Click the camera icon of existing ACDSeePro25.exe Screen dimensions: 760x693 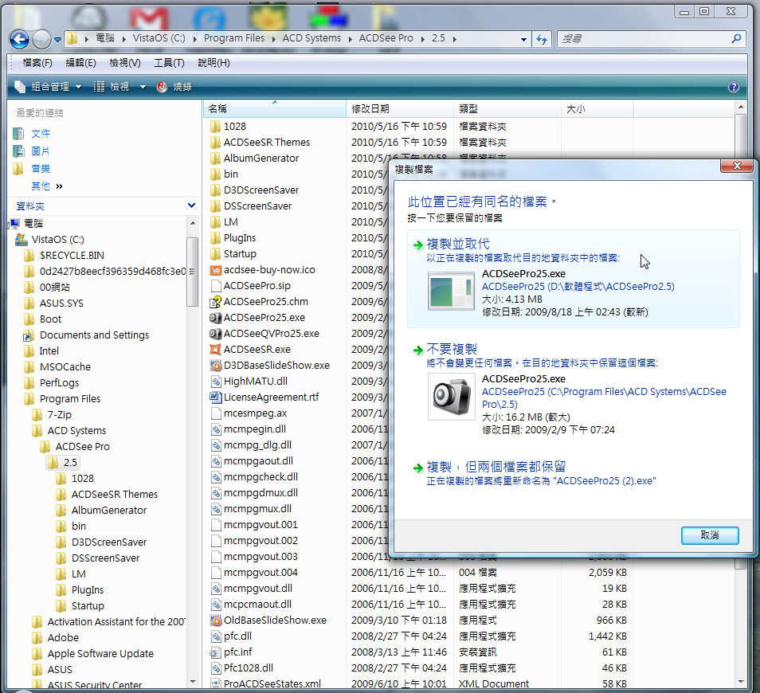[451, 397]
